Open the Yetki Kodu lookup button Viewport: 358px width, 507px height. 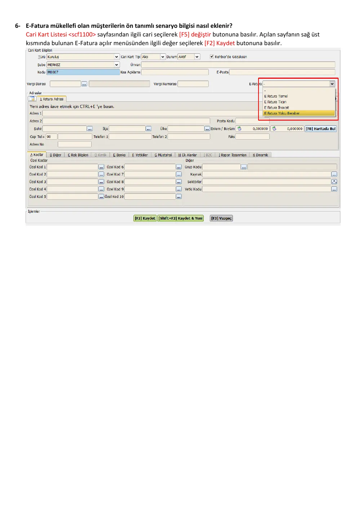(x=334, y=189)
